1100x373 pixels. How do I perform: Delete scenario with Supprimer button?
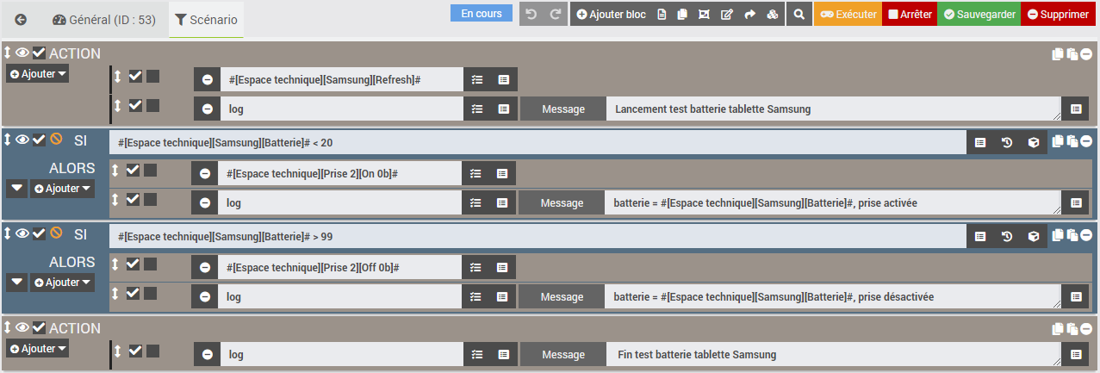click(x=1059, y=15)
